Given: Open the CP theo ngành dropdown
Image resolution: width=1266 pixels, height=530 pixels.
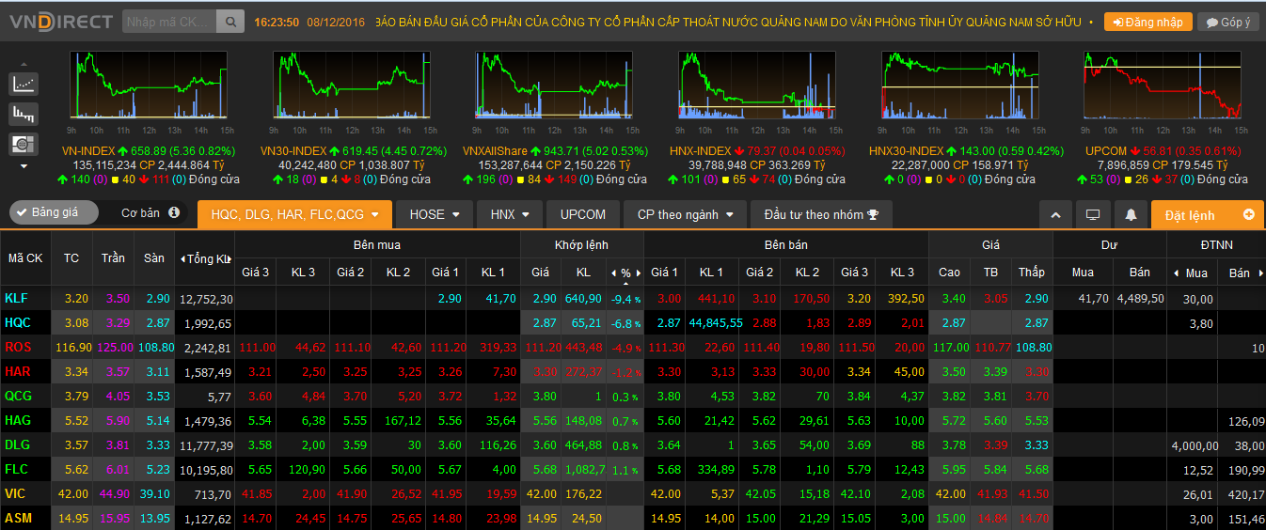Looking at the screenshot, I should click(685, 214).
